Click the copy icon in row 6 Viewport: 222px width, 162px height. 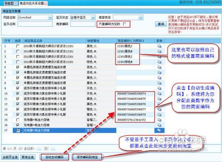point(159,72)
